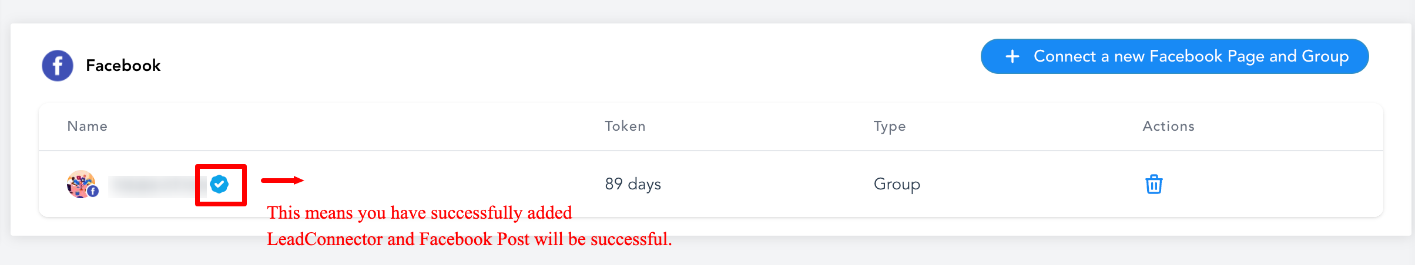Click the red "This means you have successfully added" text
This screenshot has height=265, width=1415.
click(420, 213)
